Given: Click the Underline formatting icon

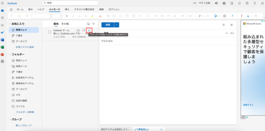Looking at the screenshot, I should (x=79, y=16).
